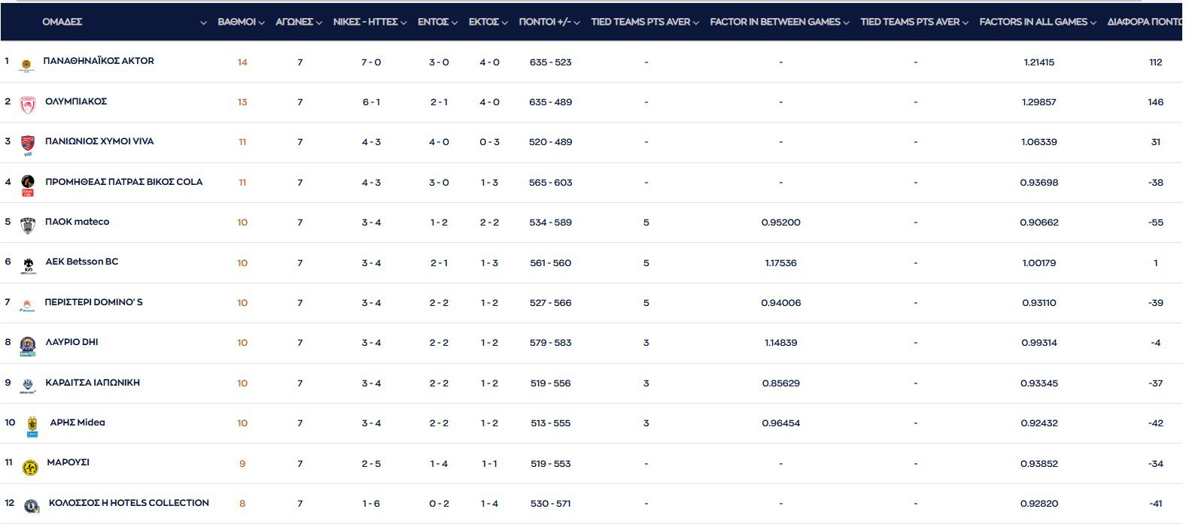Click the Promitheas Patras team logo
Image resolution: width=1186 pixels, height=524 pixels.
(x=28, y=185)
